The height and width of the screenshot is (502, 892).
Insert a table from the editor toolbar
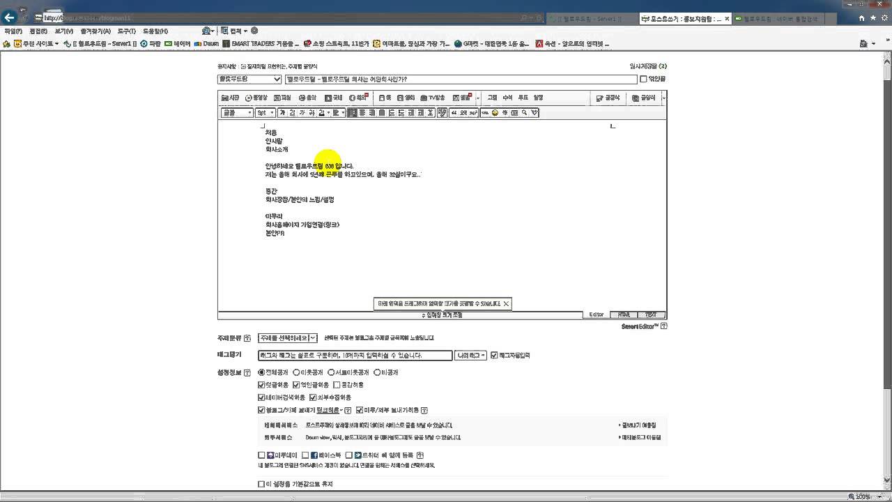pyautogui.click(x=514, y=113)
